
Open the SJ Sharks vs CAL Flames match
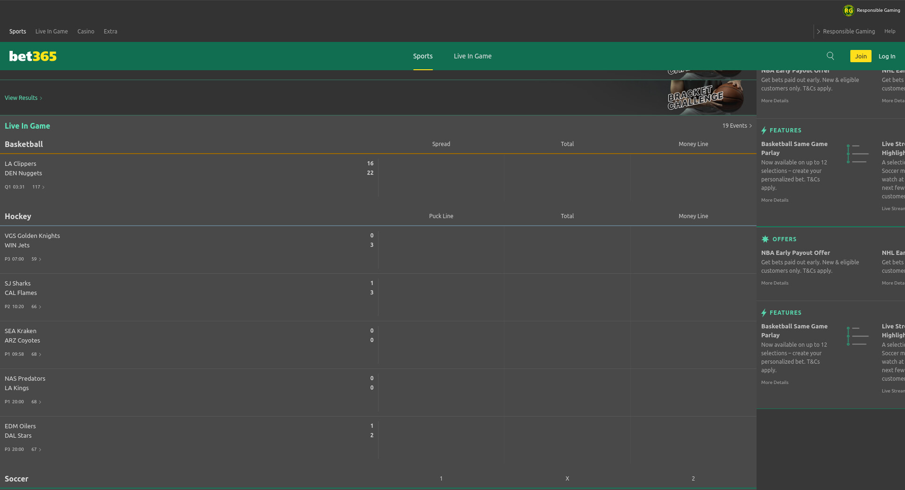click(21, 288)
